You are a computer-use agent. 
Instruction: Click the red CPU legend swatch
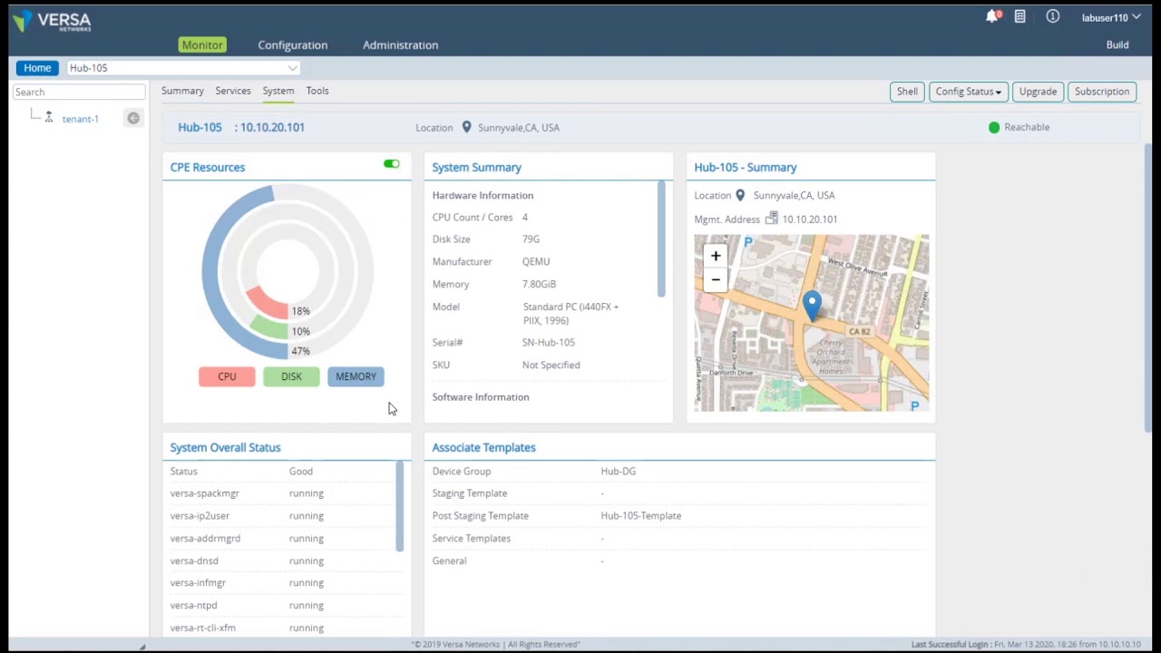[227, 376]
